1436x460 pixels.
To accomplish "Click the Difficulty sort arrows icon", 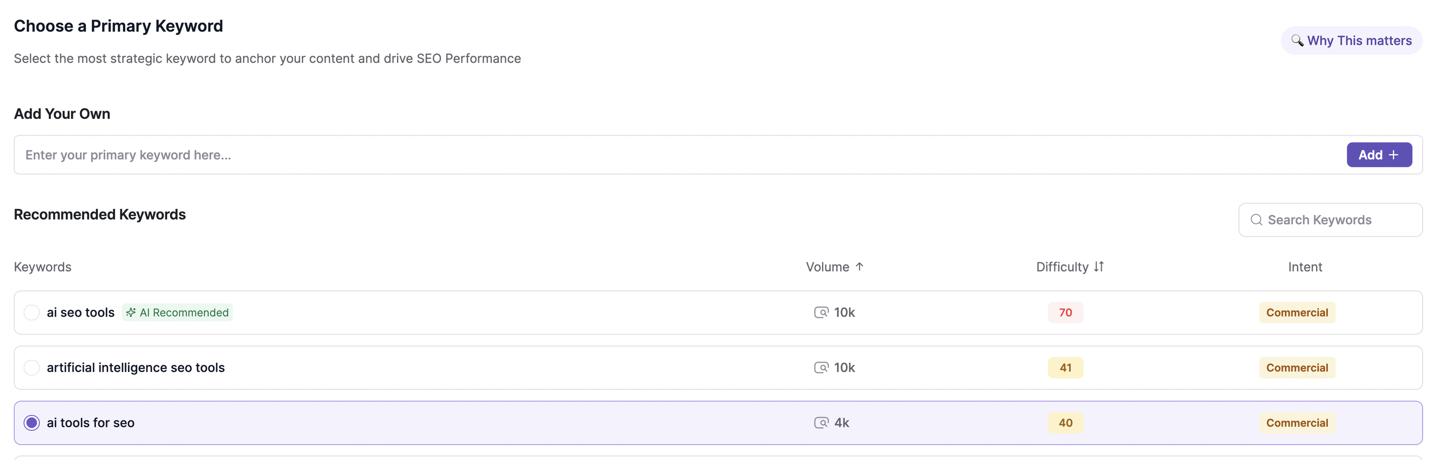I will [1098, 267].
